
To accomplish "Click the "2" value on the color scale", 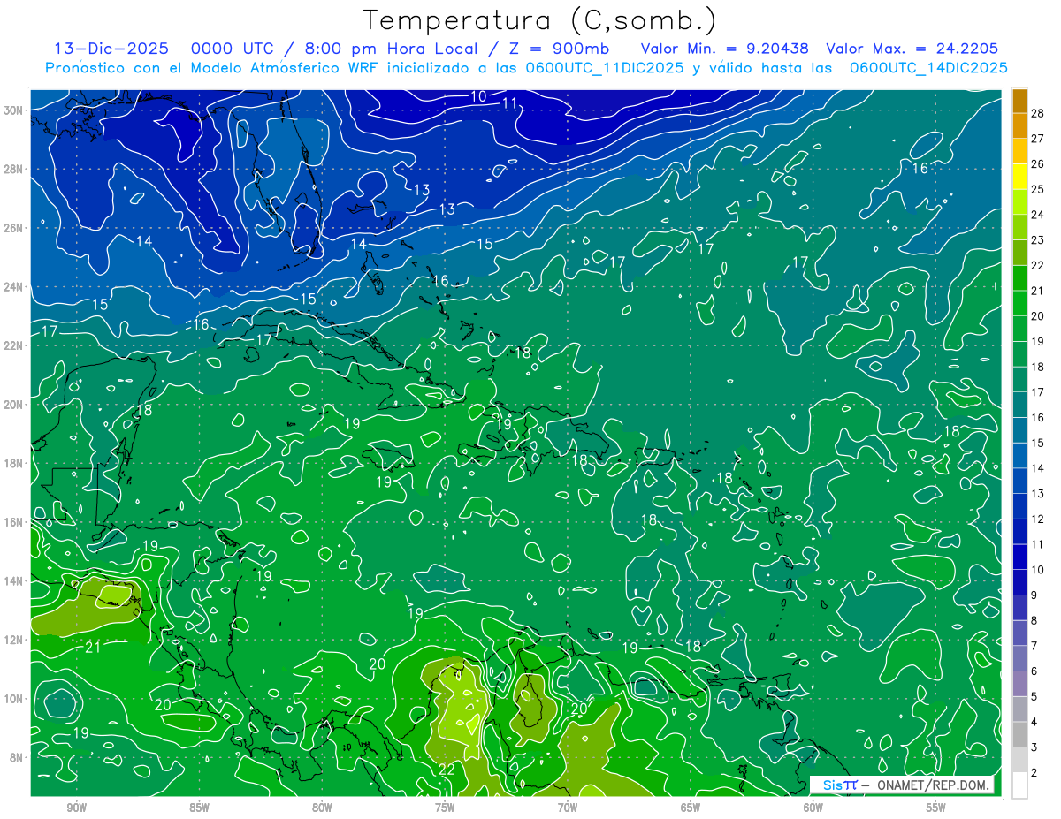I will click(x=1034, y=773).
